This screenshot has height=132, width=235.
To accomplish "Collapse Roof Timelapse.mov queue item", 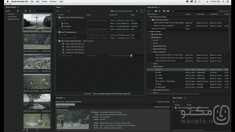I will pyautogui.click(x=57, y=32).
